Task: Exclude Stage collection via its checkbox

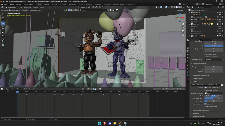Action: [x=218, y=19]
